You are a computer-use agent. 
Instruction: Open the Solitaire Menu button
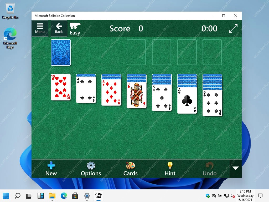[x=40, y=28]
